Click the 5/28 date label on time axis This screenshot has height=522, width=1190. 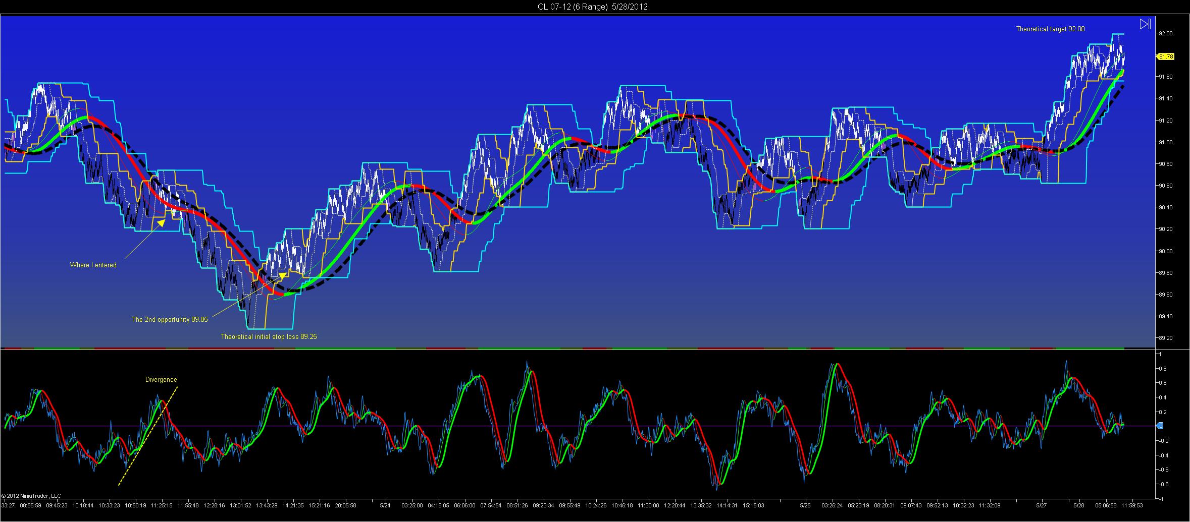(1079, 505)
